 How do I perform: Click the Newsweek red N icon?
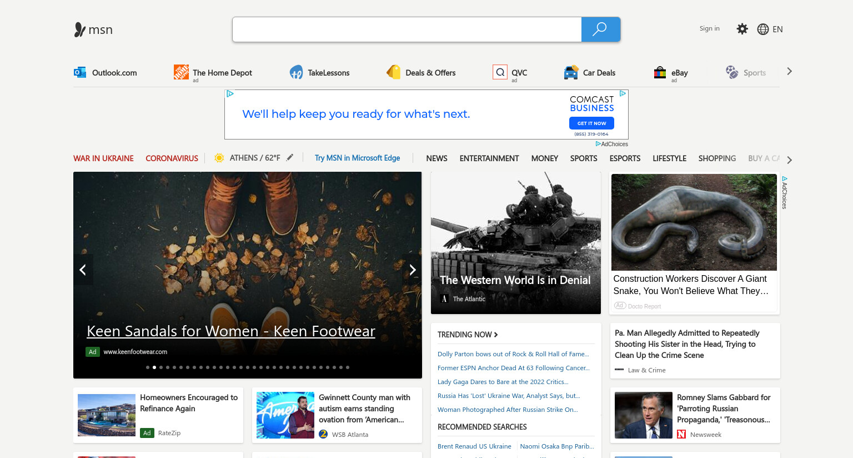[681, 434]
